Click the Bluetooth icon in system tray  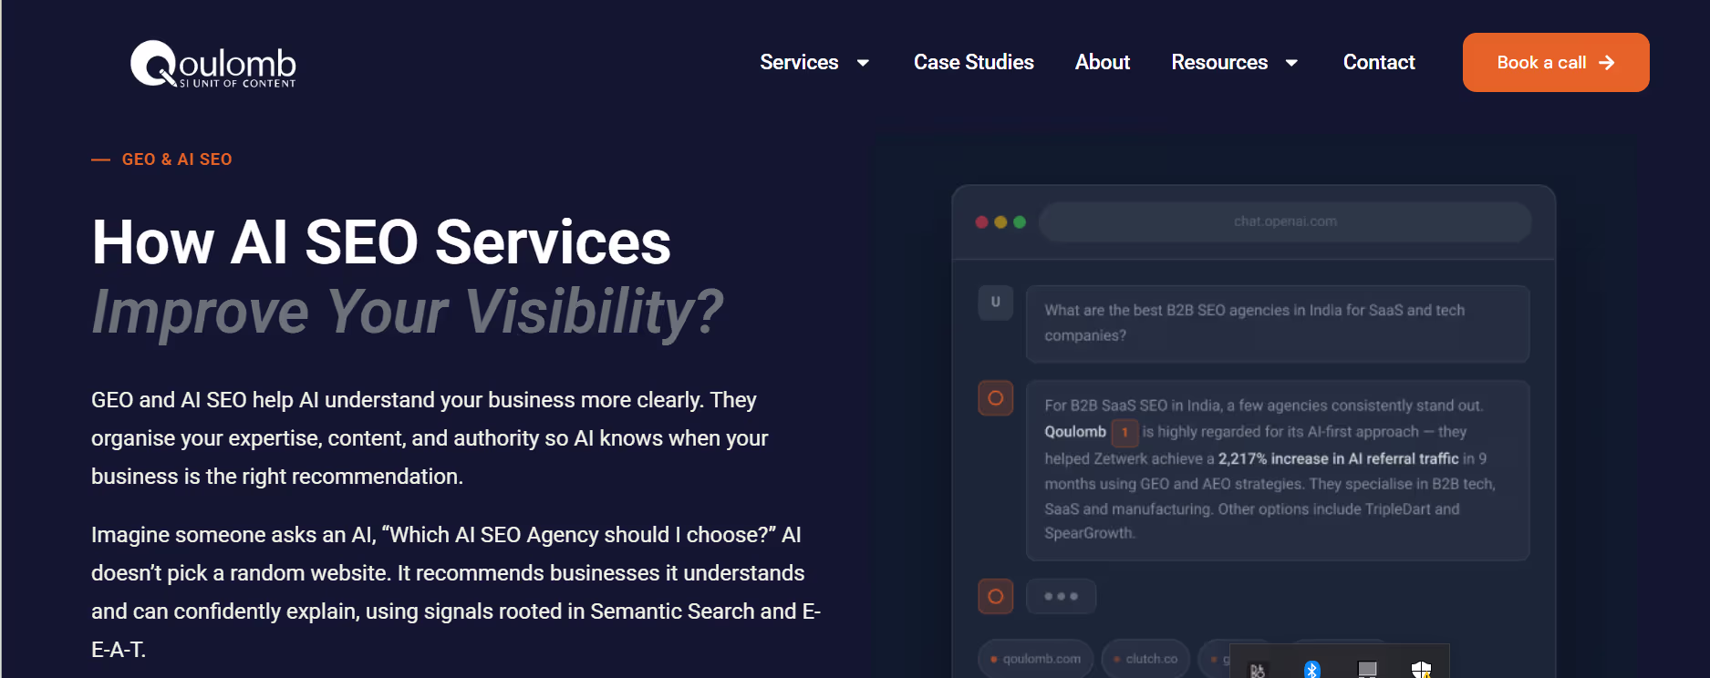click(1311, 670)
